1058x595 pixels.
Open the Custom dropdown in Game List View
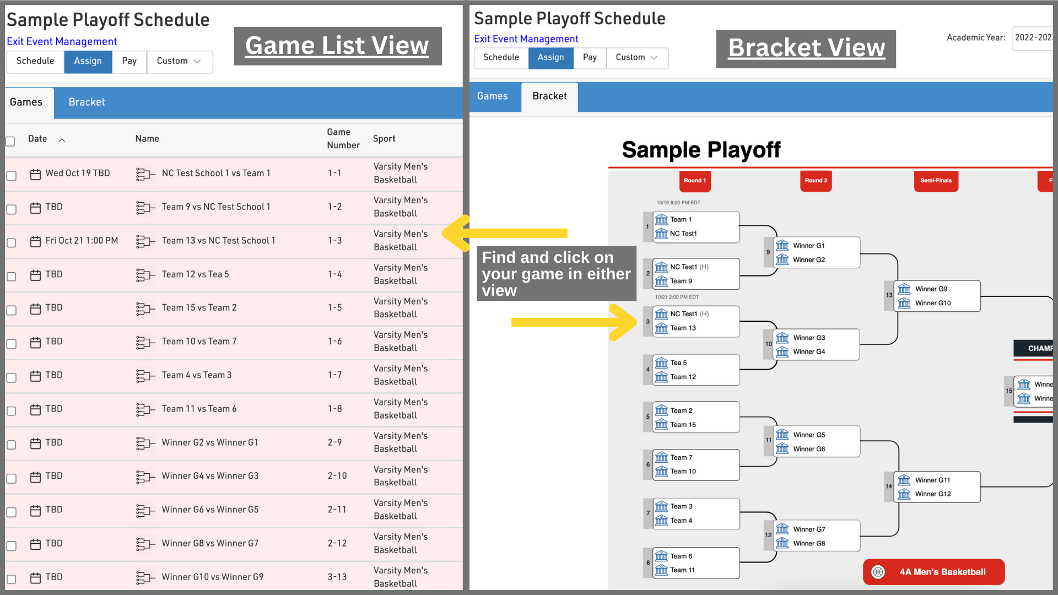[x=179, y=61]
